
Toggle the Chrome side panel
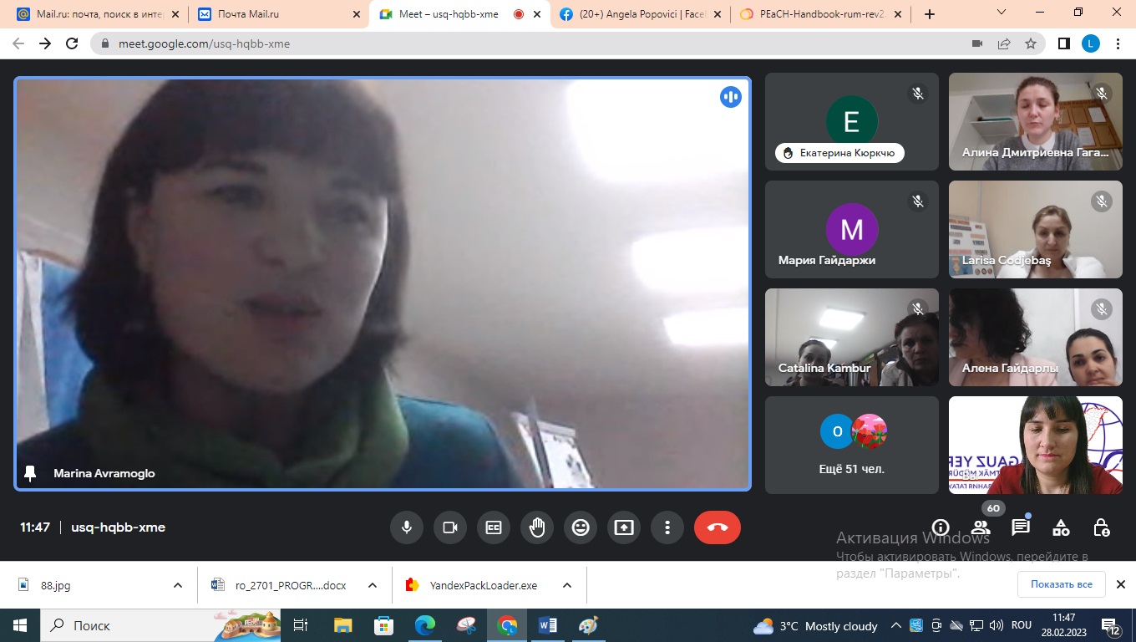coord(1064,43)
